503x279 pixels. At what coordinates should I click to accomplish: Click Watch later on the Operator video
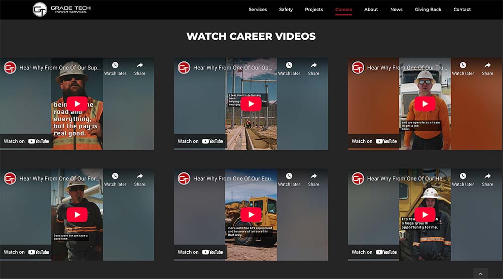pyautogui.click(x=289, y=68)
